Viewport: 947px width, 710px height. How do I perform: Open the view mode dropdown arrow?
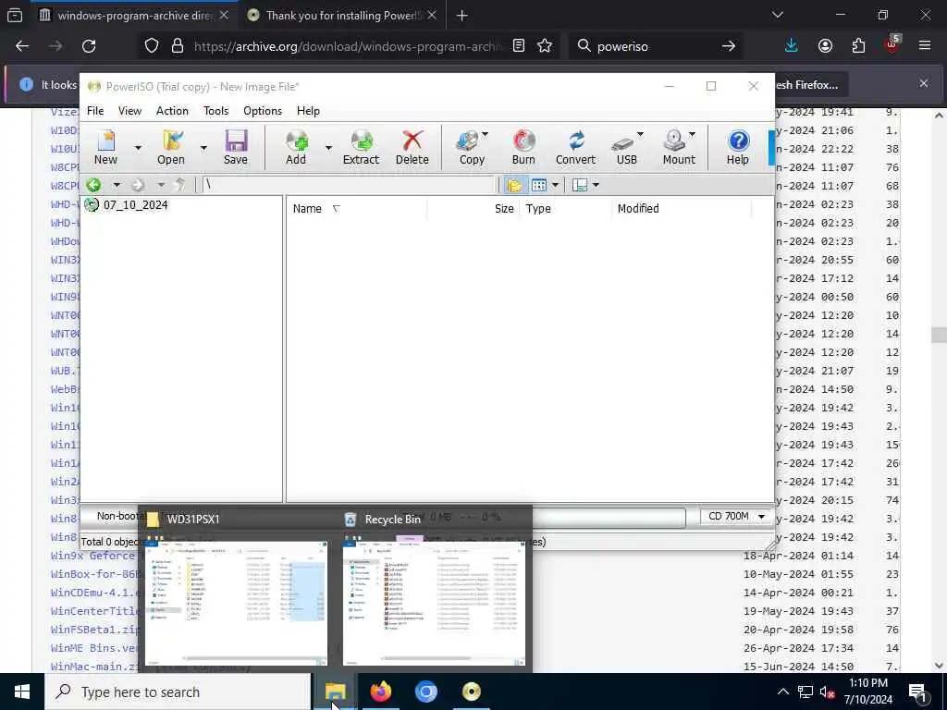click(555, 185)
